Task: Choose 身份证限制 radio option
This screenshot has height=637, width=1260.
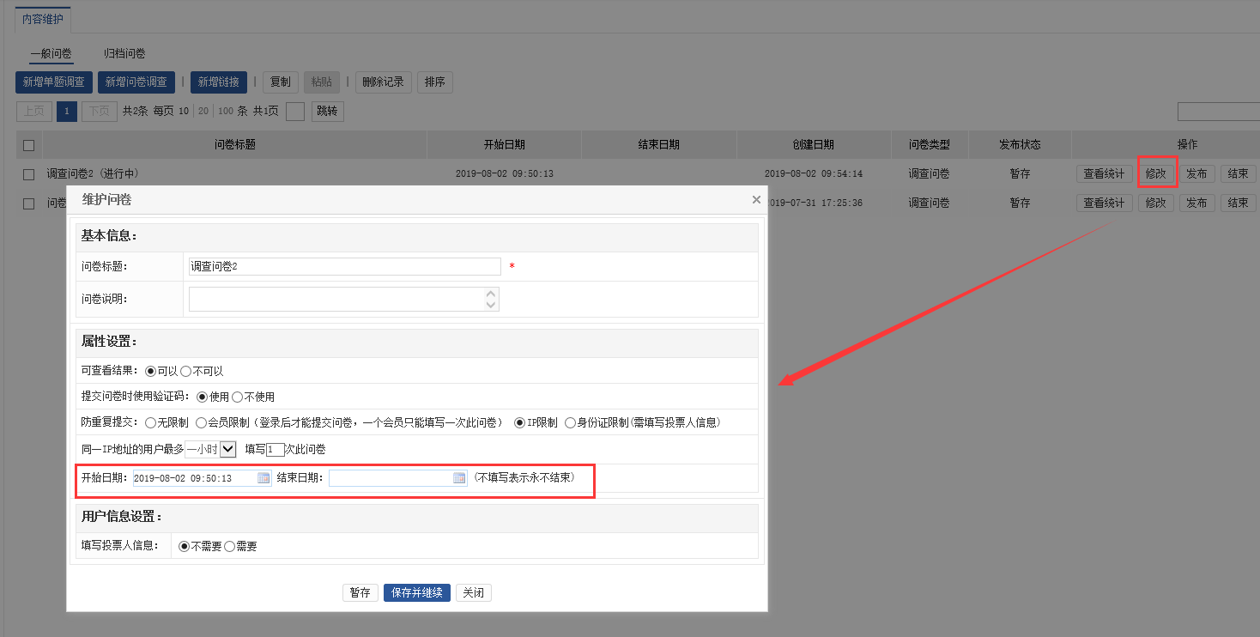Action: (x=570, y=422)
